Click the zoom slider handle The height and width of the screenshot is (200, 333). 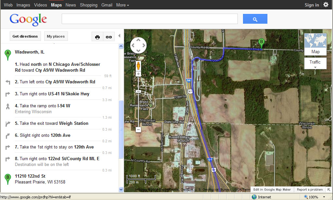tap(138, 91)
